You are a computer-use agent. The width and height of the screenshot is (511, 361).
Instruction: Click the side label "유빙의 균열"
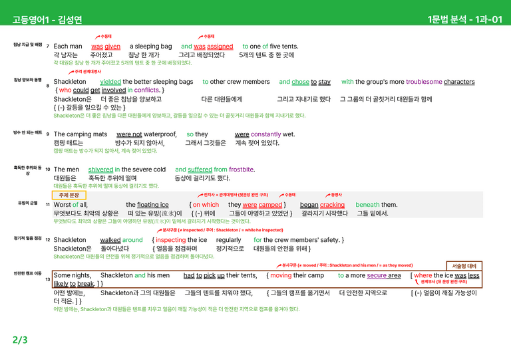pos(28,203)
